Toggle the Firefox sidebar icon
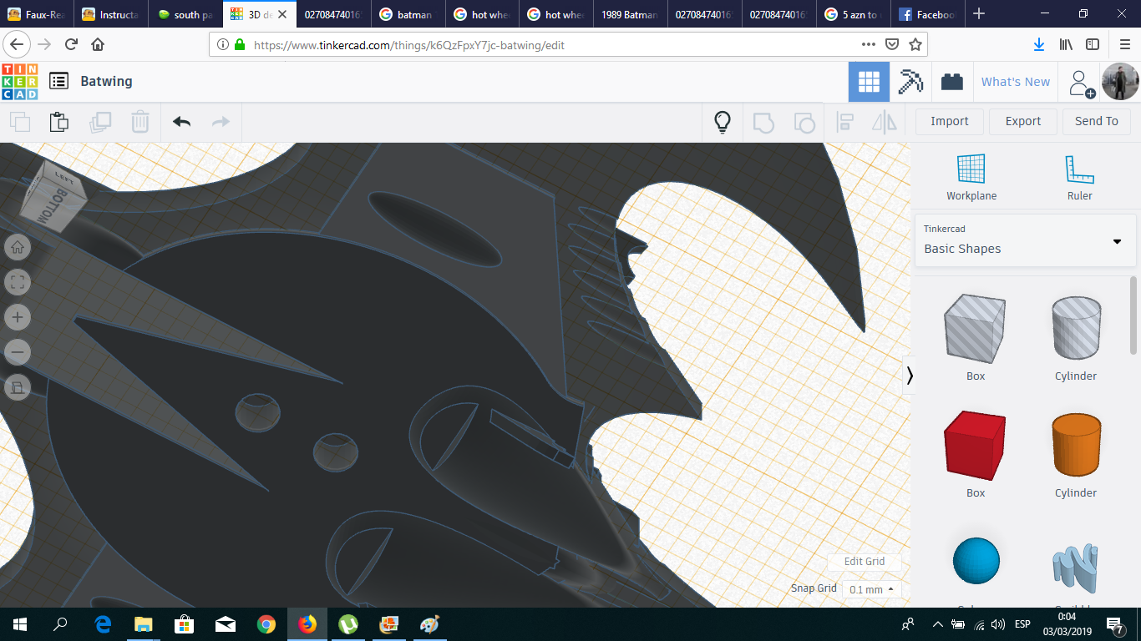 coord(1093,44)
